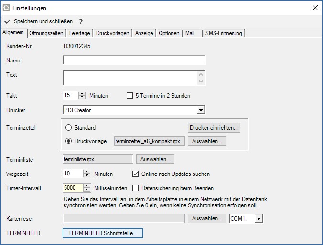Click Auswählen next to Kartenleser field
The height and width of the screenshot is (245, 323).
click(x=207, y=218)
